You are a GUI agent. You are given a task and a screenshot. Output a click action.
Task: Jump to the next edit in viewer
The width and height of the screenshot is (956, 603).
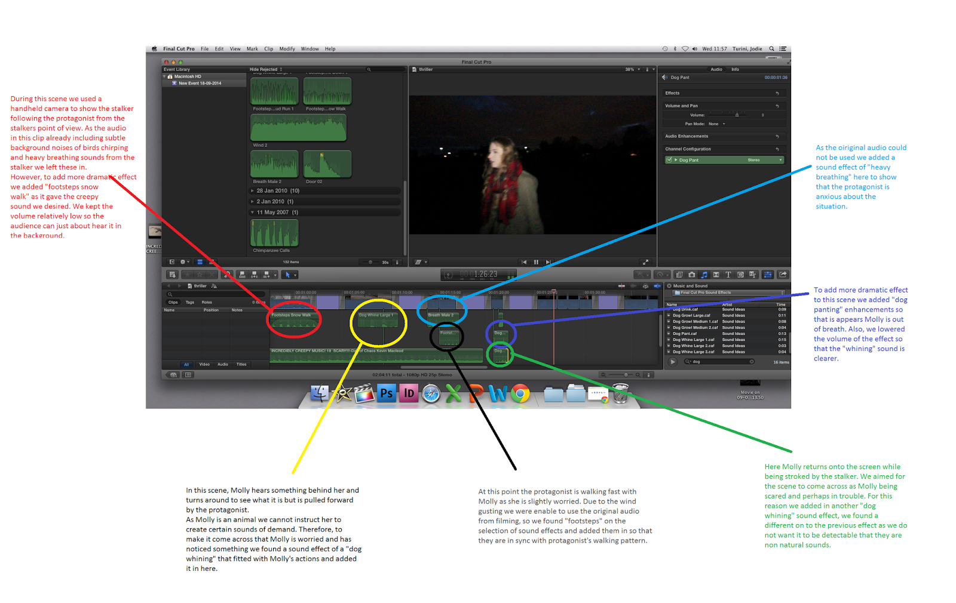click(x=549, y=262)
